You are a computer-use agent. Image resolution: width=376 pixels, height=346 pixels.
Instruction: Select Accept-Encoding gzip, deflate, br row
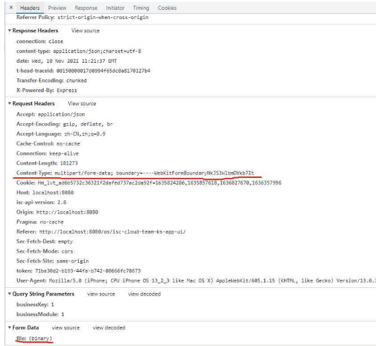point(64,124)
